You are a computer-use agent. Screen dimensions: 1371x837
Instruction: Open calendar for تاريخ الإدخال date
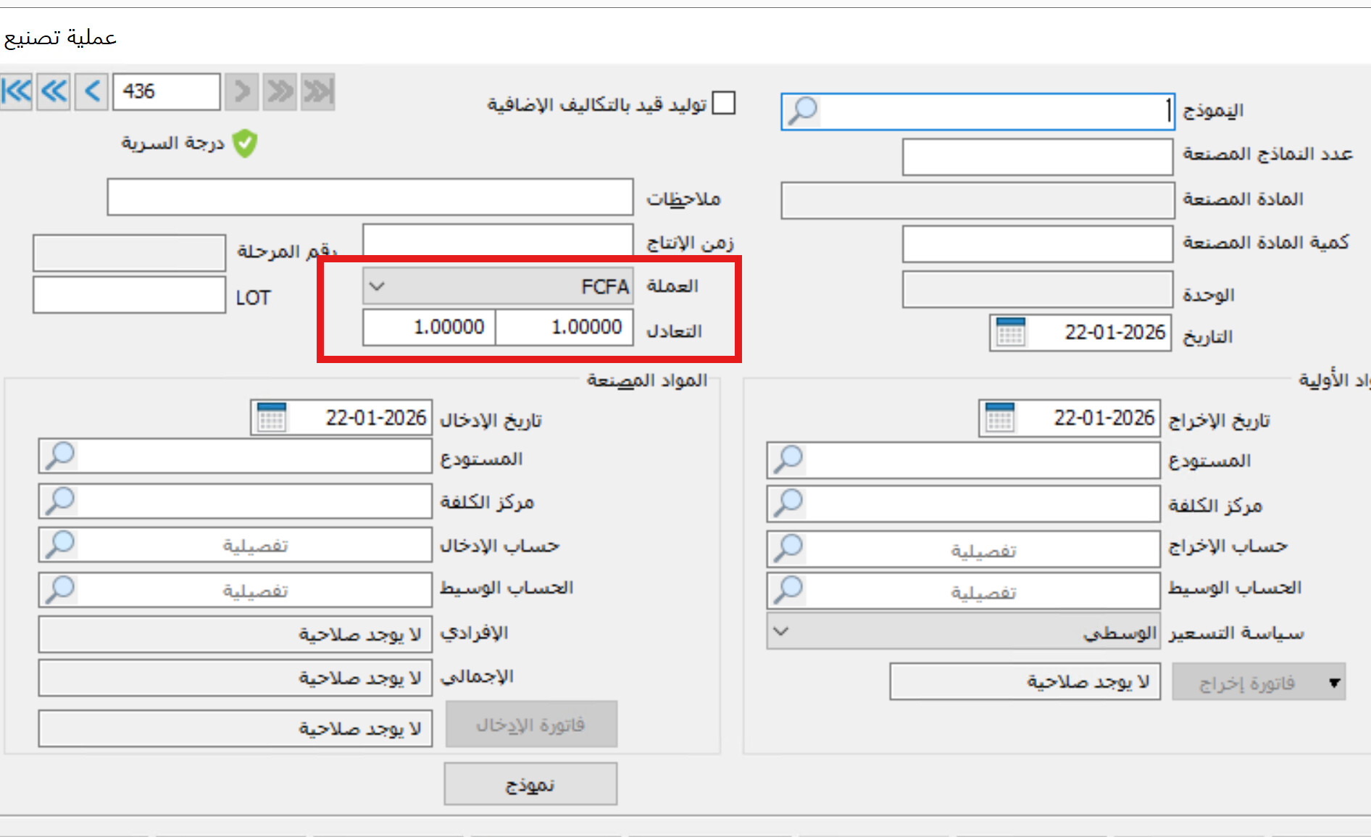(272, 418)
